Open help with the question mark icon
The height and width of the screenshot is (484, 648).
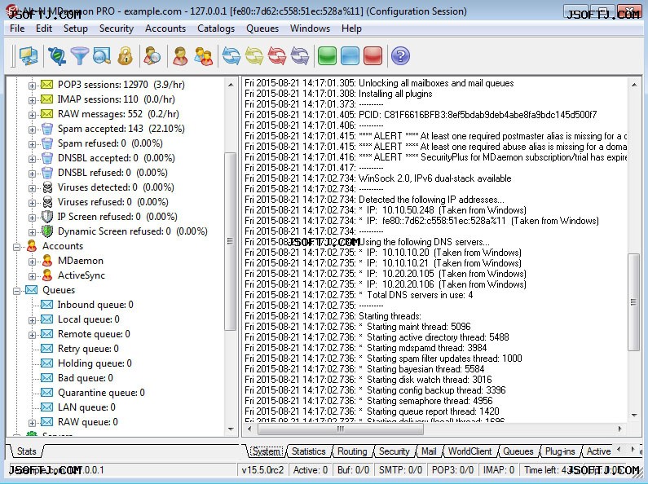(x=400, y=56)
